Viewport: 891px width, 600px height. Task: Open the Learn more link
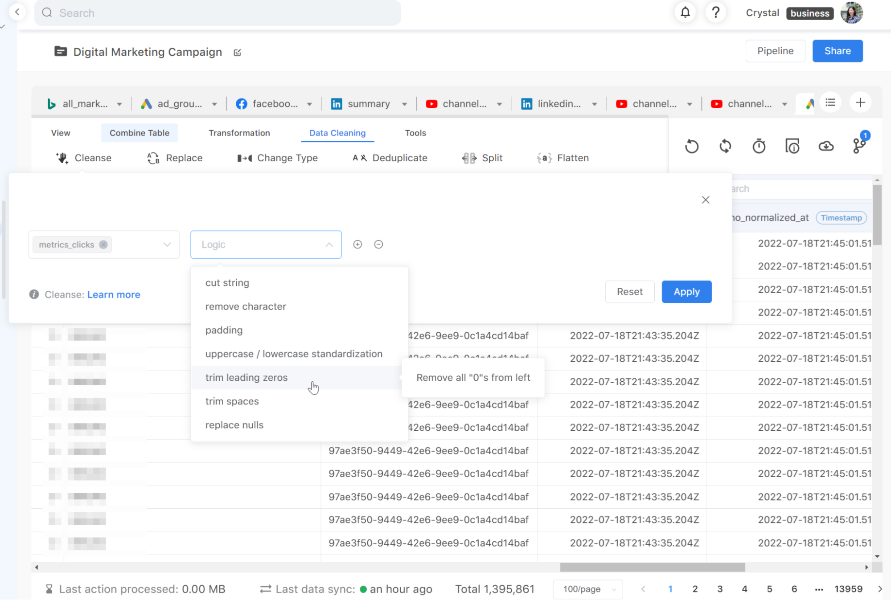coord(114,294)
